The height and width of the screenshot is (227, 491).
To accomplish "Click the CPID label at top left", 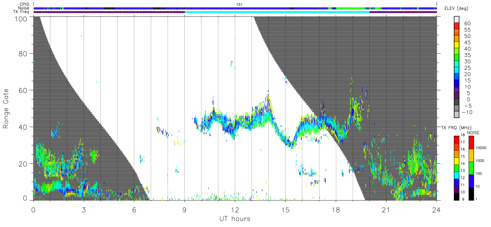I will pyautogui.click(x=24, y=4).
